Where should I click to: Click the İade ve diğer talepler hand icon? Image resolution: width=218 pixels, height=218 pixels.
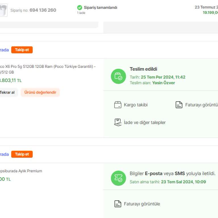click(118, 123)
